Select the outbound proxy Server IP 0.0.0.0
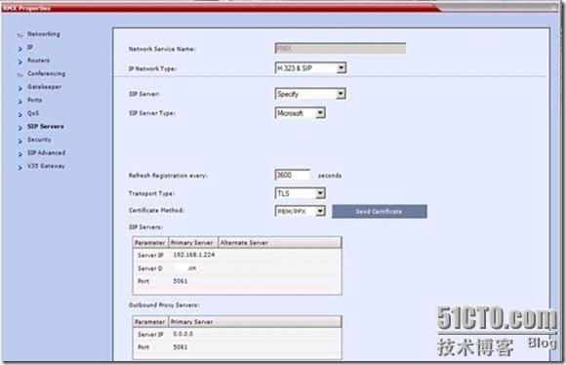This screenshot has height=365, width=566. click(x=183, y=335)
